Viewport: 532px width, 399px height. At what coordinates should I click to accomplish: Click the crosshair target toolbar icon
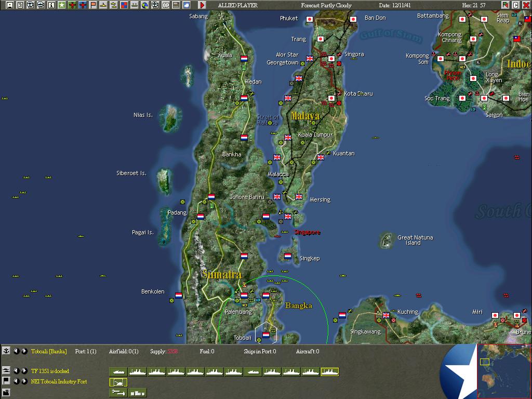155,5
